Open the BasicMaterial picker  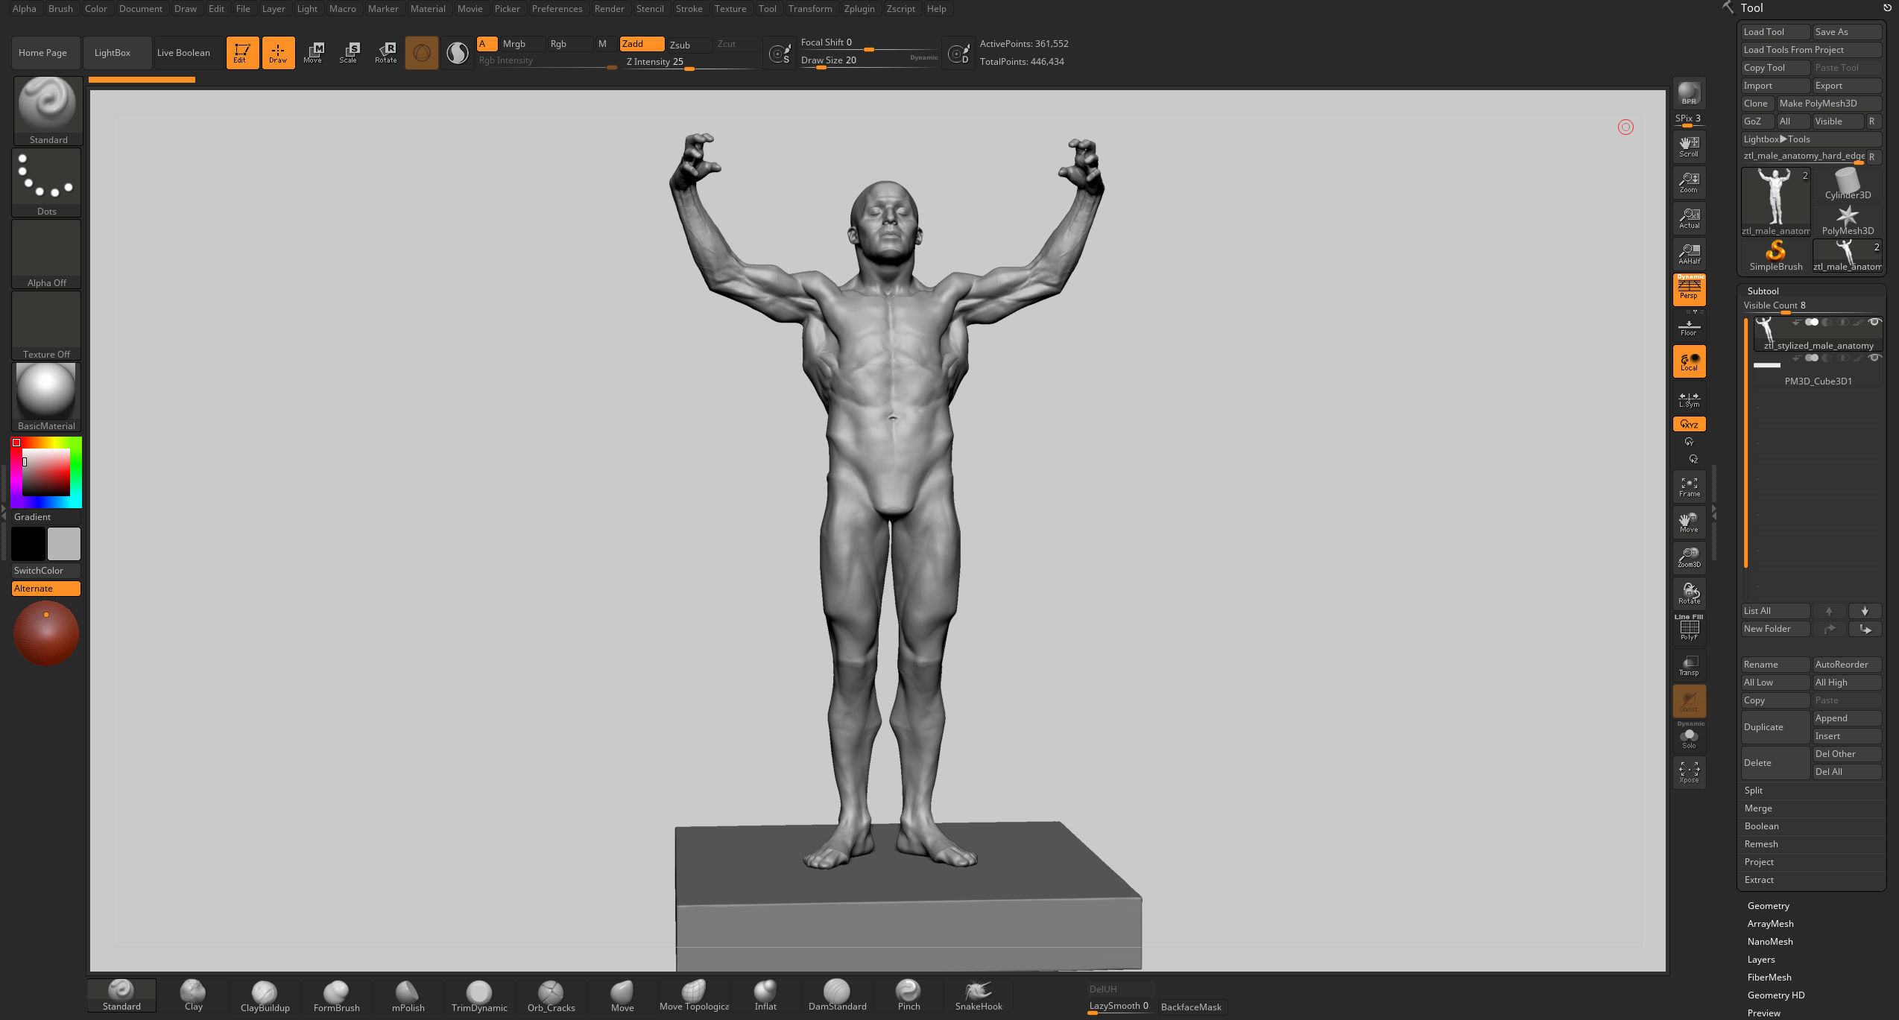(46, 397)
